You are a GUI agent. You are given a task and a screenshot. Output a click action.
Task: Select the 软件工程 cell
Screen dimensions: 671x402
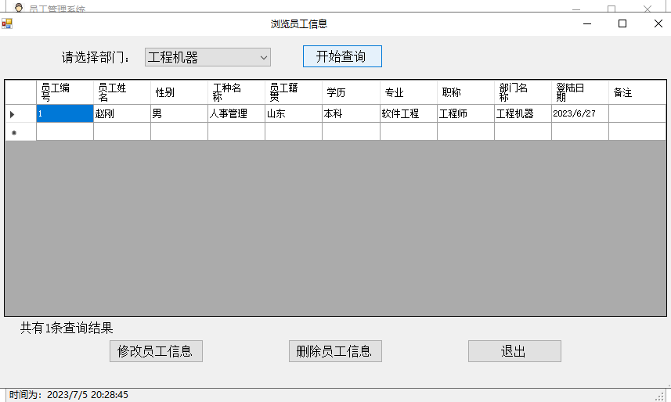pos(408,113)
